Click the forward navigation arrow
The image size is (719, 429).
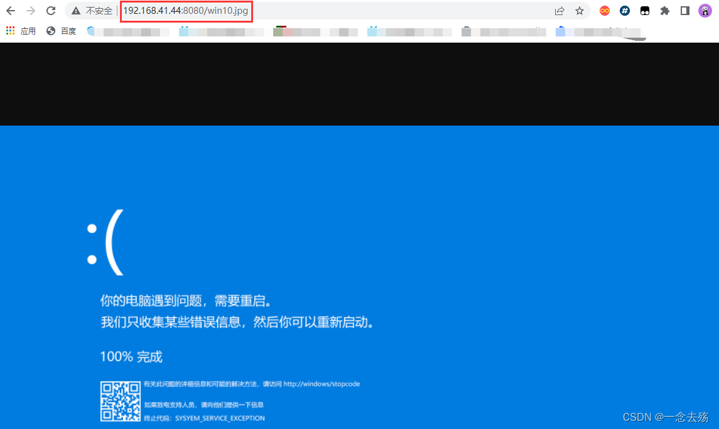[30, 11]
